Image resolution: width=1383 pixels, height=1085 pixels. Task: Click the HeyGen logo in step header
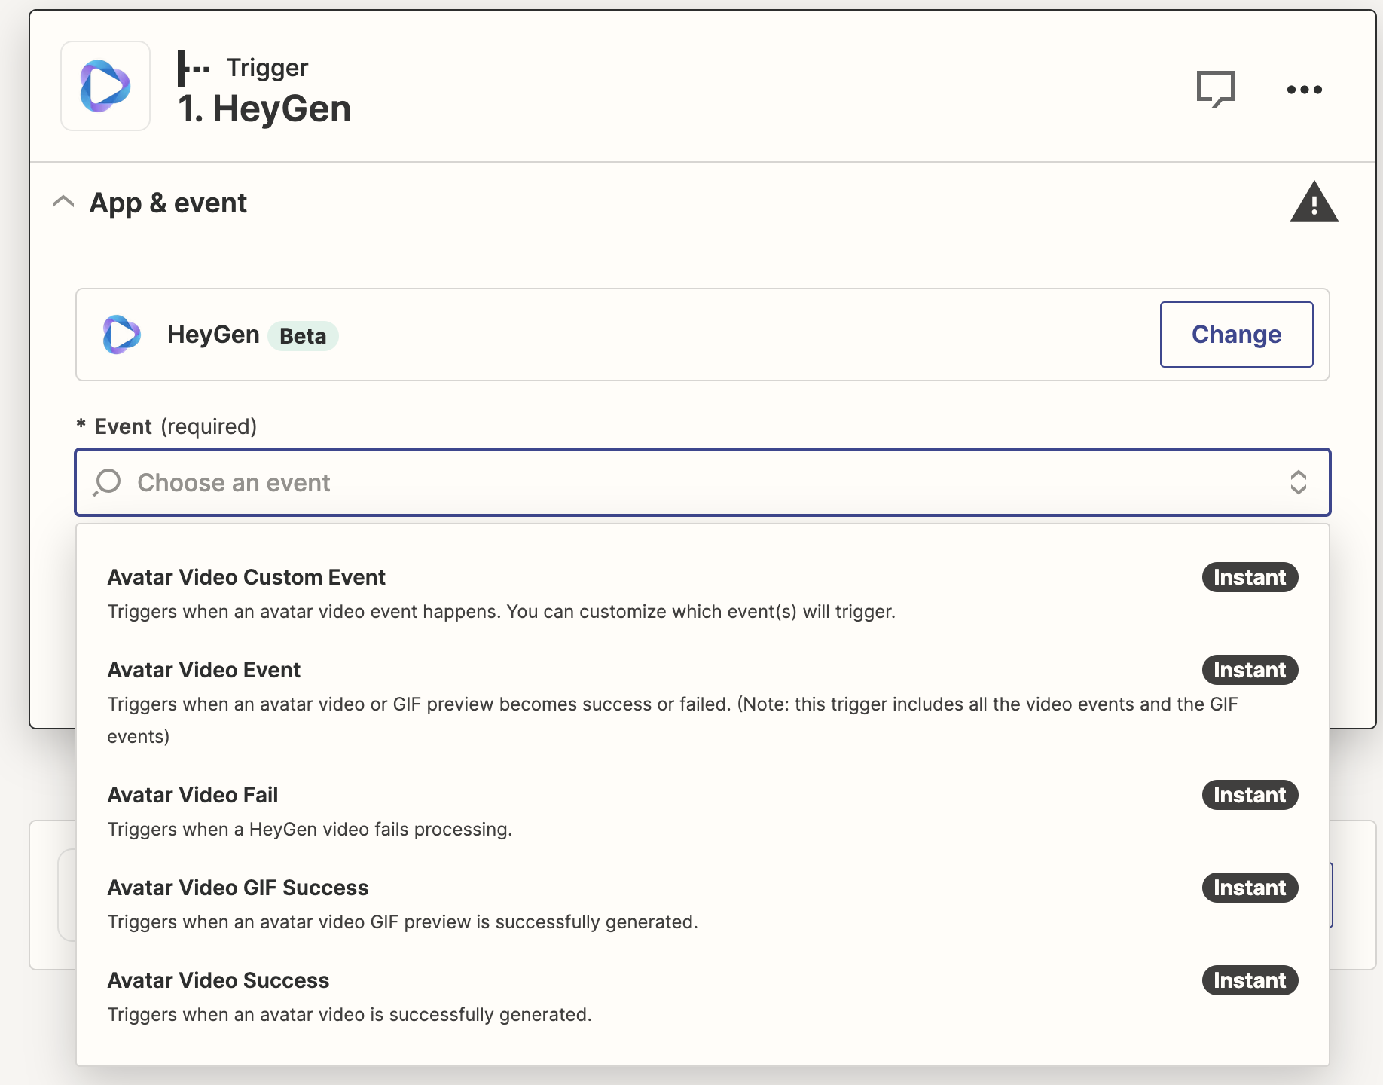pos(105,86)
